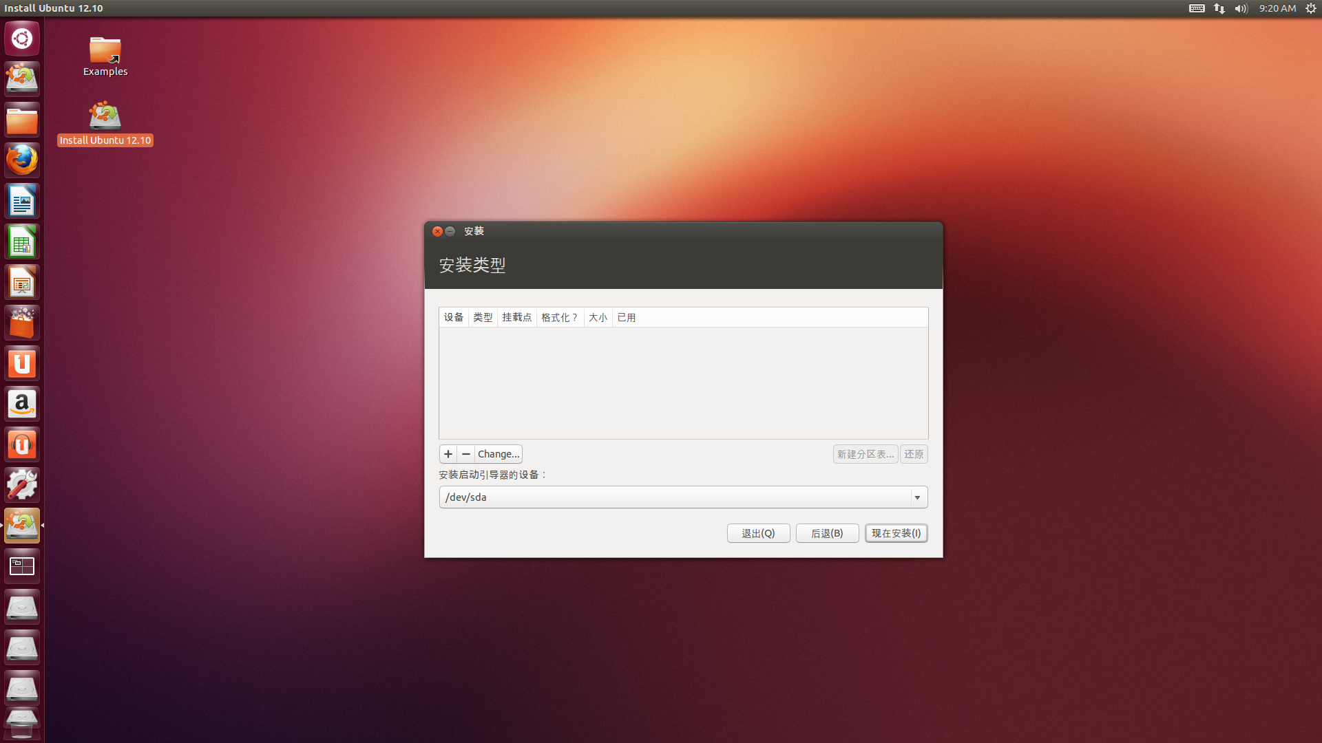Open keyboard layout indicator in top panel
The height and width of the screenshot is (743, 1322).
1197,8
